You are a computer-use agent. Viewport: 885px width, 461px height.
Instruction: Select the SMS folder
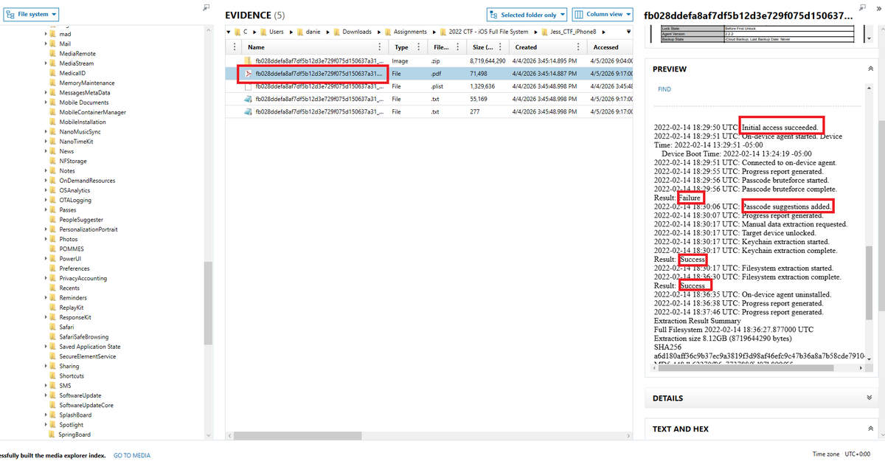click(x=65, y=385)
